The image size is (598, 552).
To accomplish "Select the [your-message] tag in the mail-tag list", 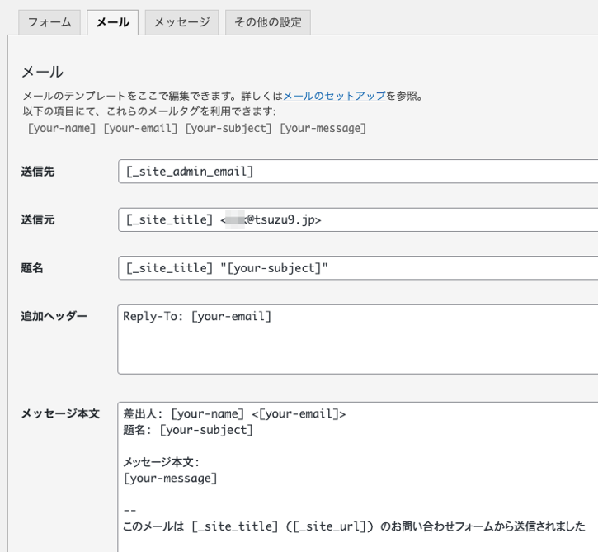I will [323, 128].
